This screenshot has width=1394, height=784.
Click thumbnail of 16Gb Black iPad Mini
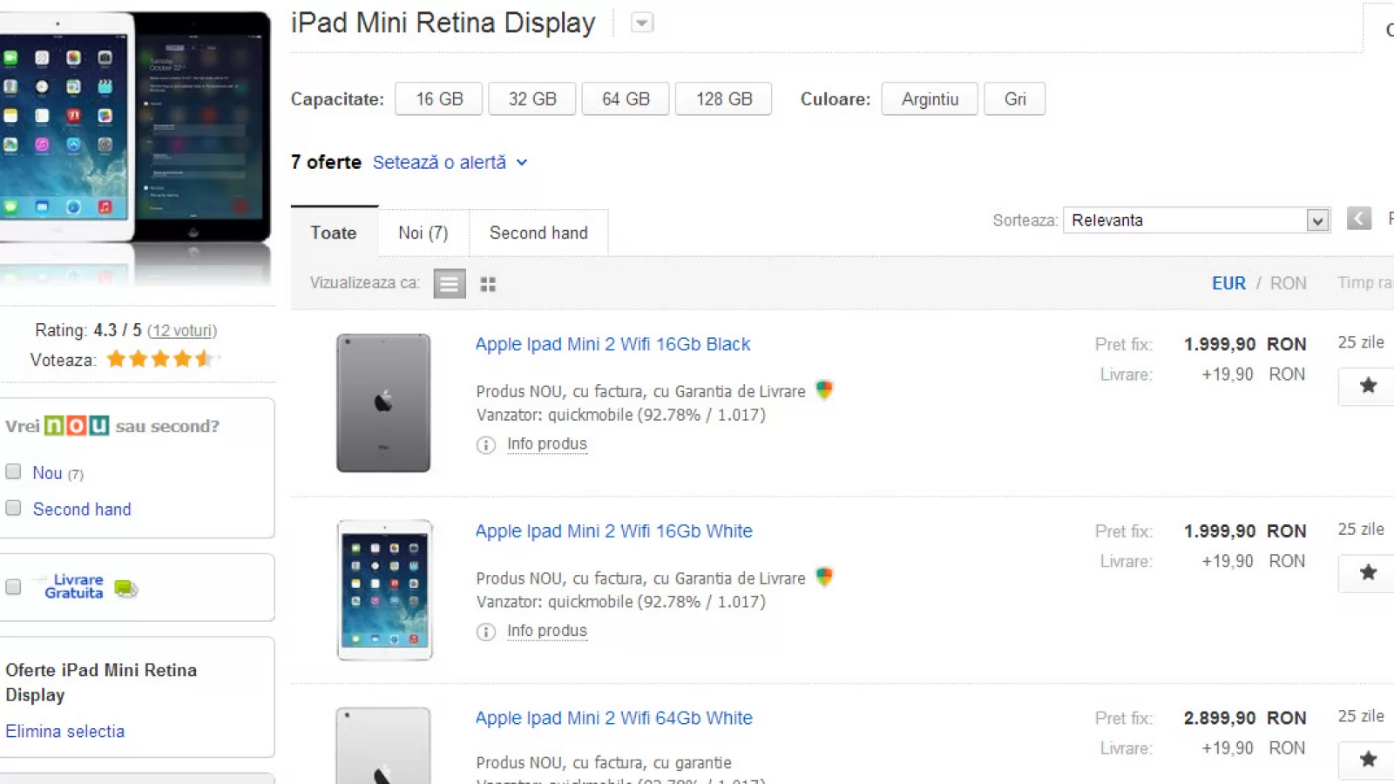tap(383, 403)
